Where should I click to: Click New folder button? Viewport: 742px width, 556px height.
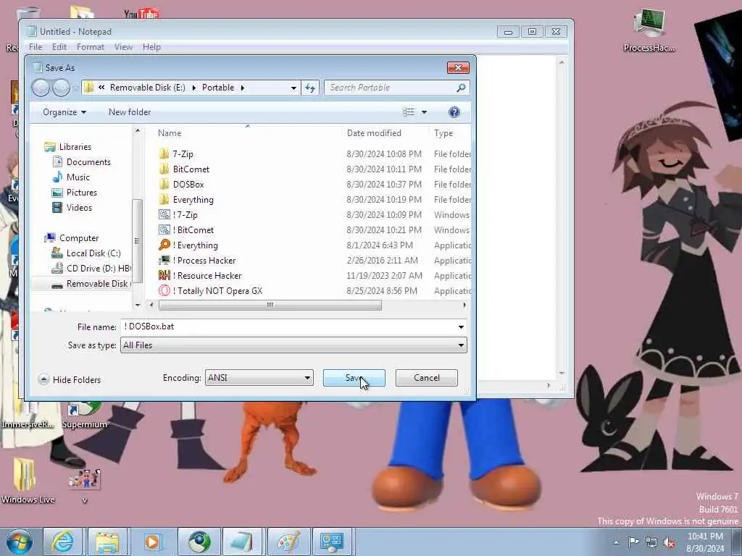click(x=130, y=112)
